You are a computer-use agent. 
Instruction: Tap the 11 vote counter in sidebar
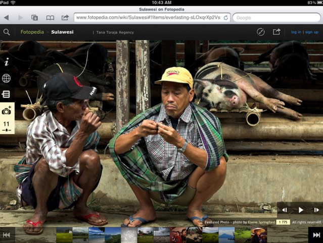point(7,126)
